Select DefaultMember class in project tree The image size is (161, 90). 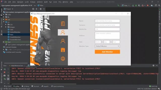click(15, 32)
